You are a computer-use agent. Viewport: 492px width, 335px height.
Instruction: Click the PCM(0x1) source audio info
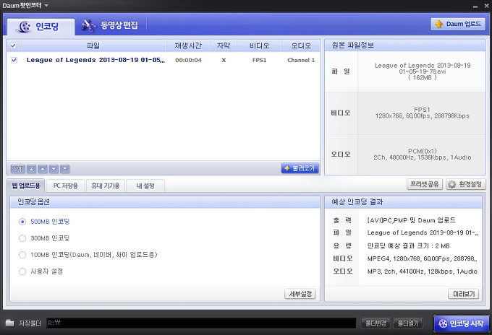point(423,151)
